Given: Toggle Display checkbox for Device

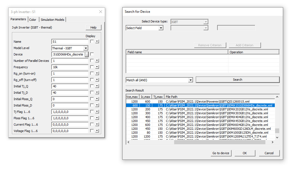Looking at the screenshot, I should (92, 54).
